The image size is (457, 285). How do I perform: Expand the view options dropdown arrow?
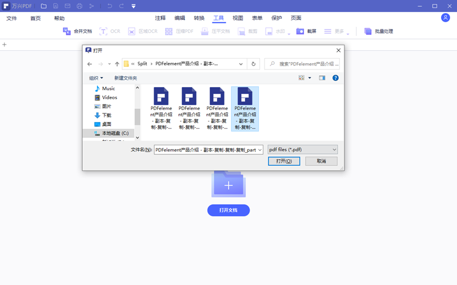click(310, 78)
